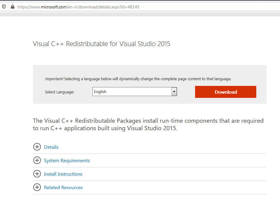Click the plus icon beside Details
This screenshot has height=202, width=280.
point(37,147)
